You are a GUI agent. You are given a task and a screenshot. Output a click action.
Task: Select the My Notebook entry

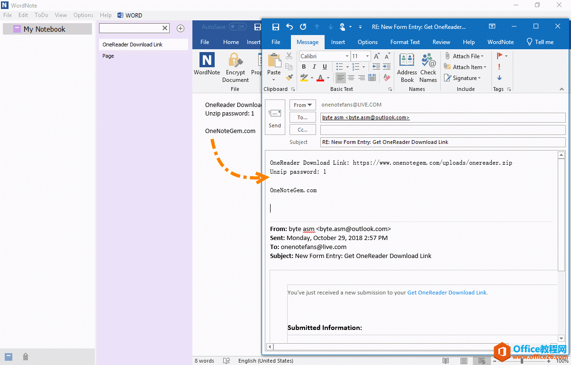coord(47,29)
